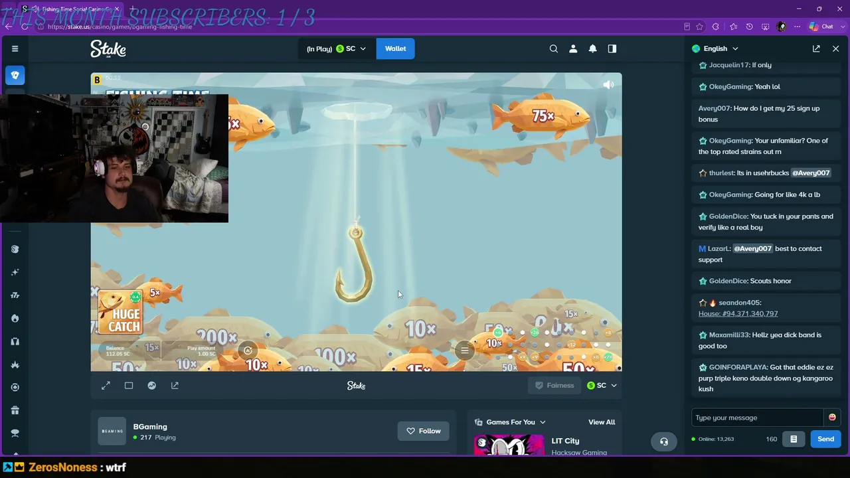Viewport: 850px width, 478px height.
Task: Open the BGaming provider name link
Action: click(x=150, y=427)
